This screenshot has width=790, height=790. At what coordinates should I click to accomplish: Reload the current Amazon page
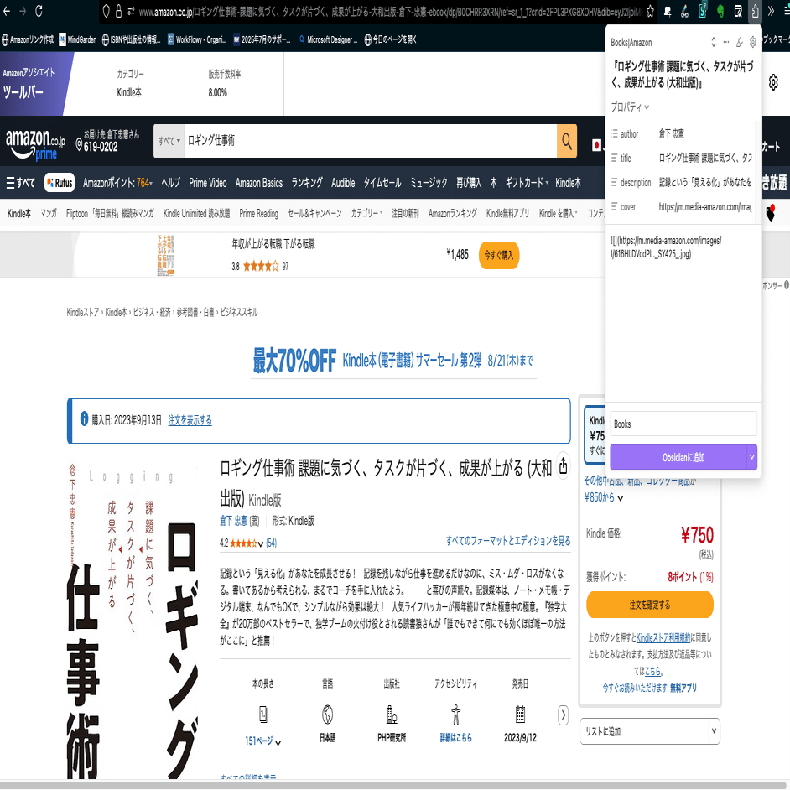[39, 11]
